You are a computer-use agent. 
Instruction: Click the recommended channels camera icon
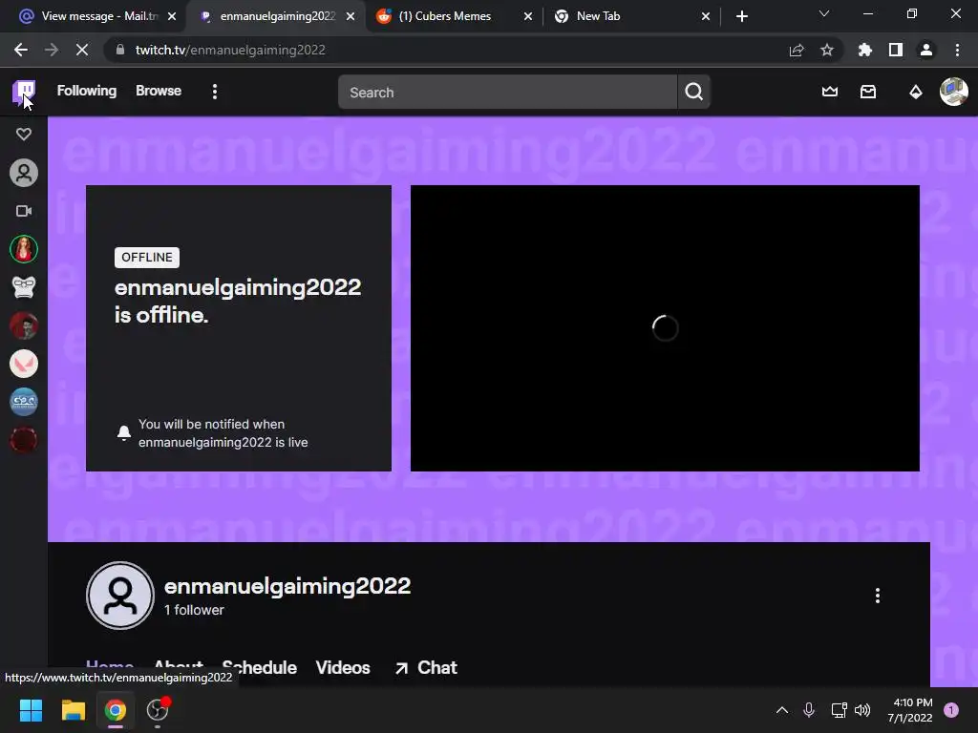24,211
